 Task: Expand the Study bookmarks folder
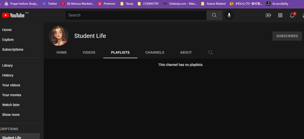[127, 4]
